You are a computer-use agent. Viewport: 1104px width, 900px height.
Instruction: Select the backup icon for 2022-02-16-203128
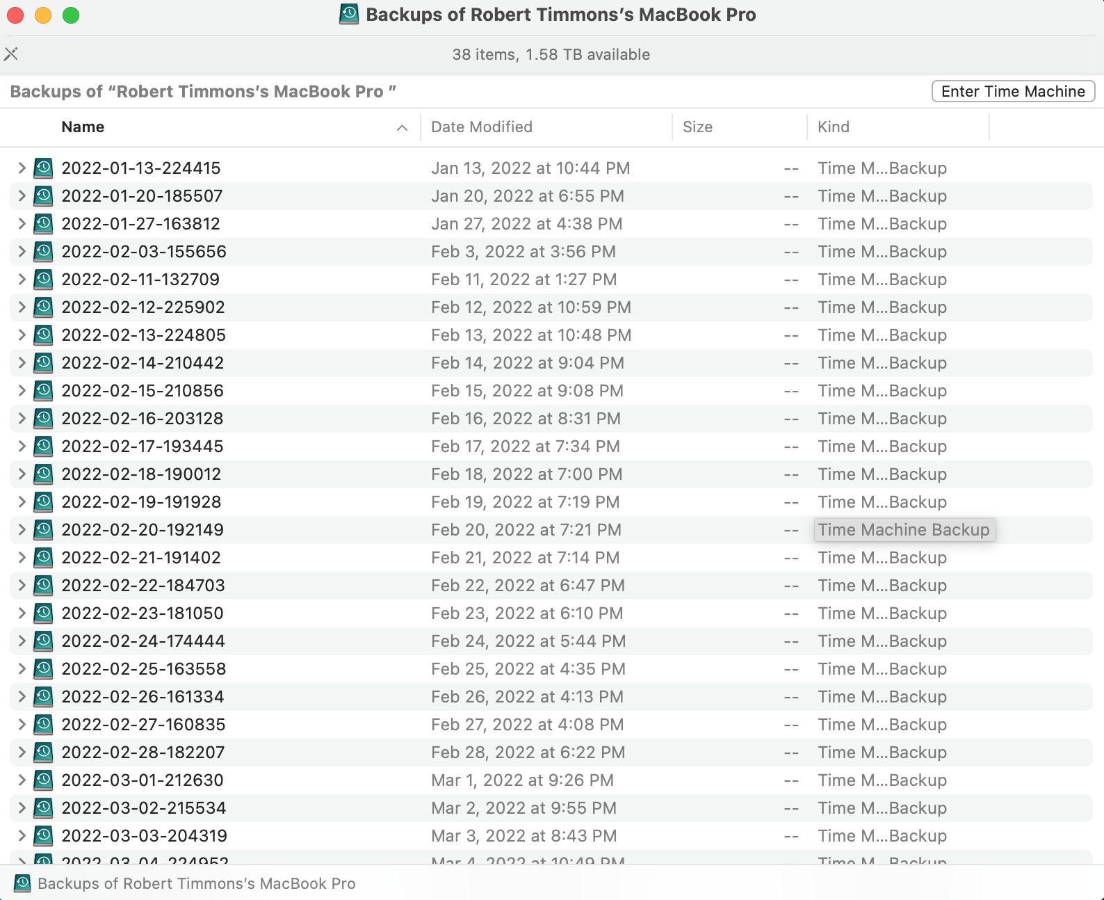(x=43, y=419)
